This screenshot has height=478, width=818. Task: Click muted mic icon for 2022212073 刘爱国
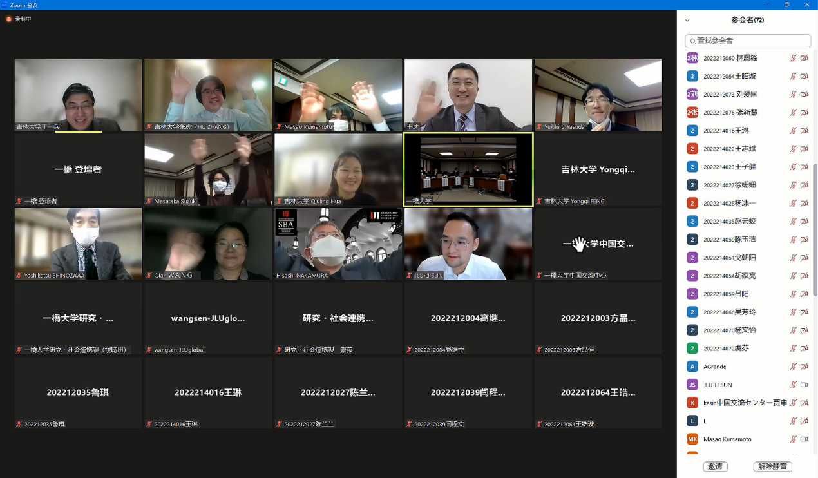pyautogui.click(x=794, y=94)
